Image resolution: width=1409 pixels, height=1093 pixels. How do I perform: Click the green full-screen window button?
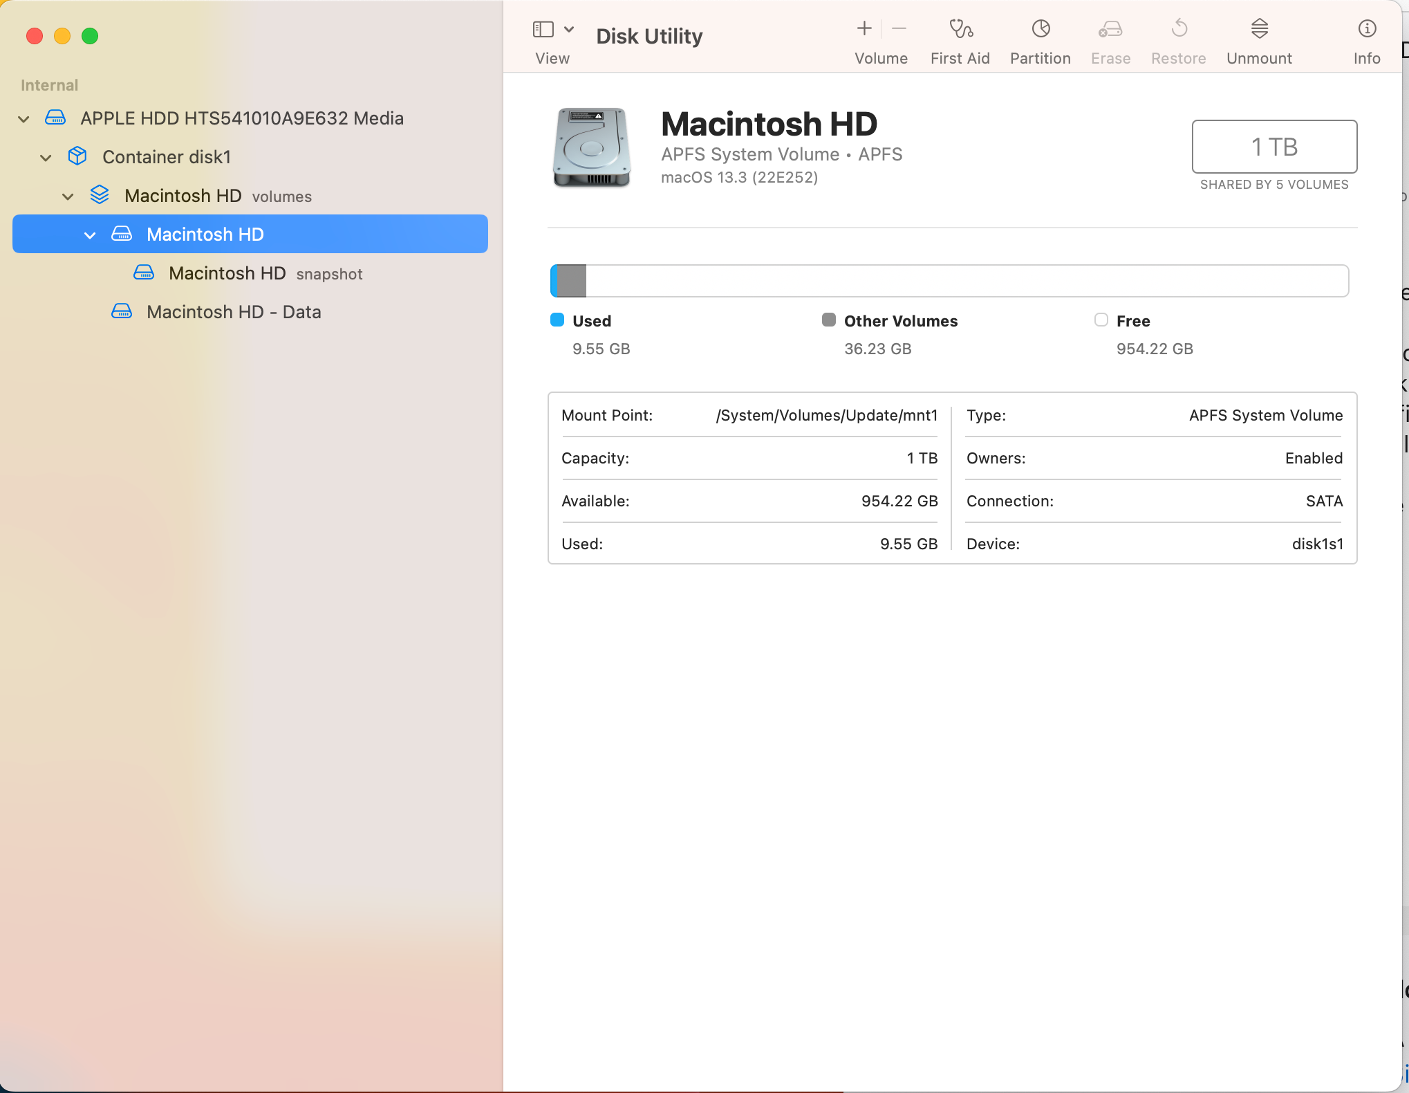(90, 36)
